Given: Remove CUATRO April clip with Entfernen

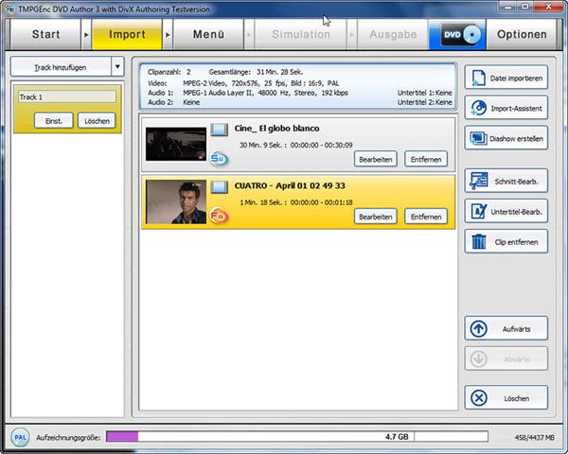Looking at the screenshot, I should click(x=426, y=217).
